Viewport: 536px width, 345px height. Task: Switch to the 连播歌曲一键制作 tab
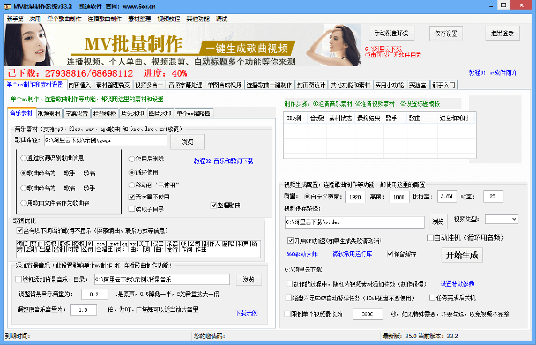[x=270, y=85]
